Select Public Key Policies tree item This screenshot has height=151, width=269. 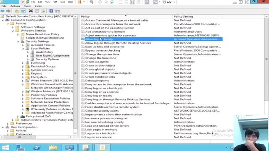(44, 95)
